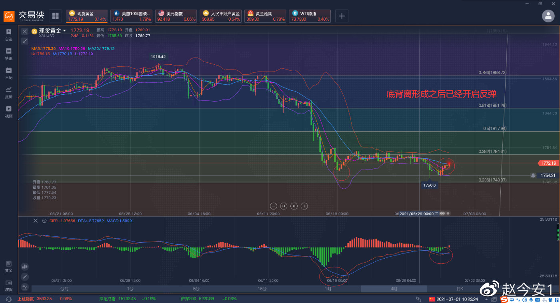Click the 1754.31 alert price label
Image resolution: width=560 pixels, height=303 pixels.
coord(548,175)
